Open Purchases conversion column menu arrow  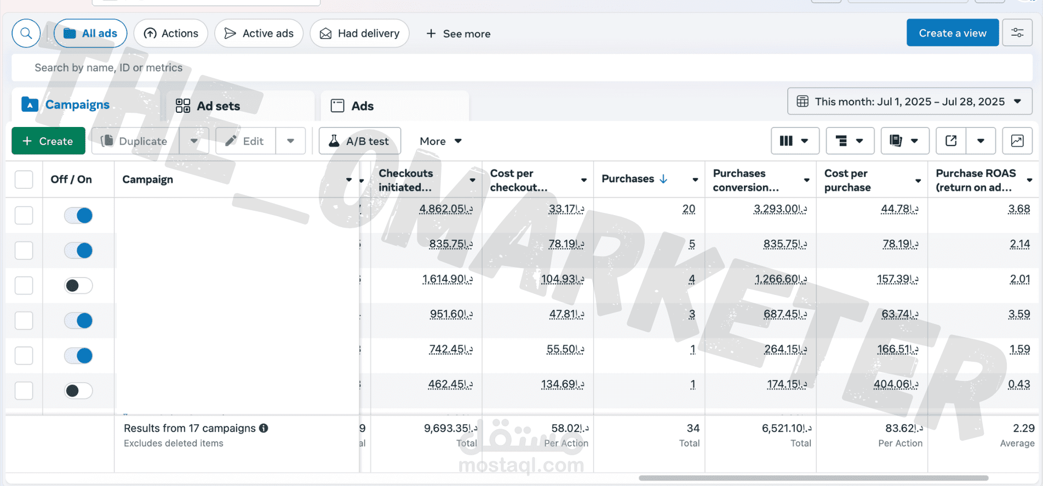point(807,180)
